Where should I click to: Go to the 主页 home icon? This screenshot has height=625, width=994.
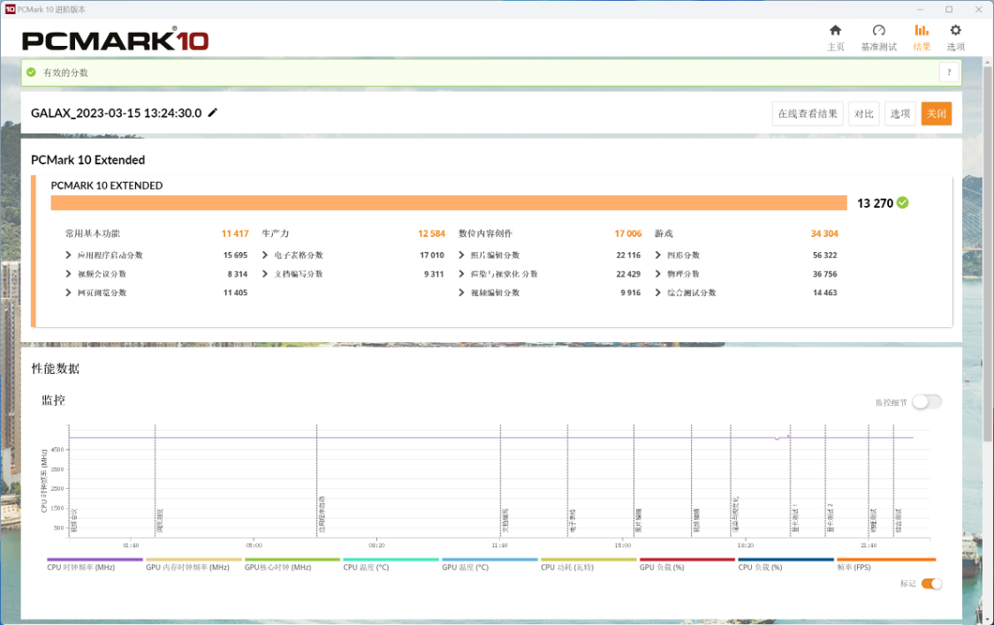(x=836, y=30)
